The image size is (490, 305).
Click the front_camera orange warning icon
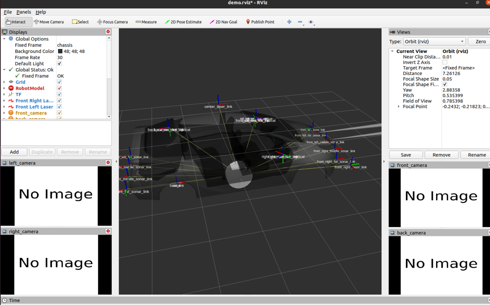click(11, 113)
